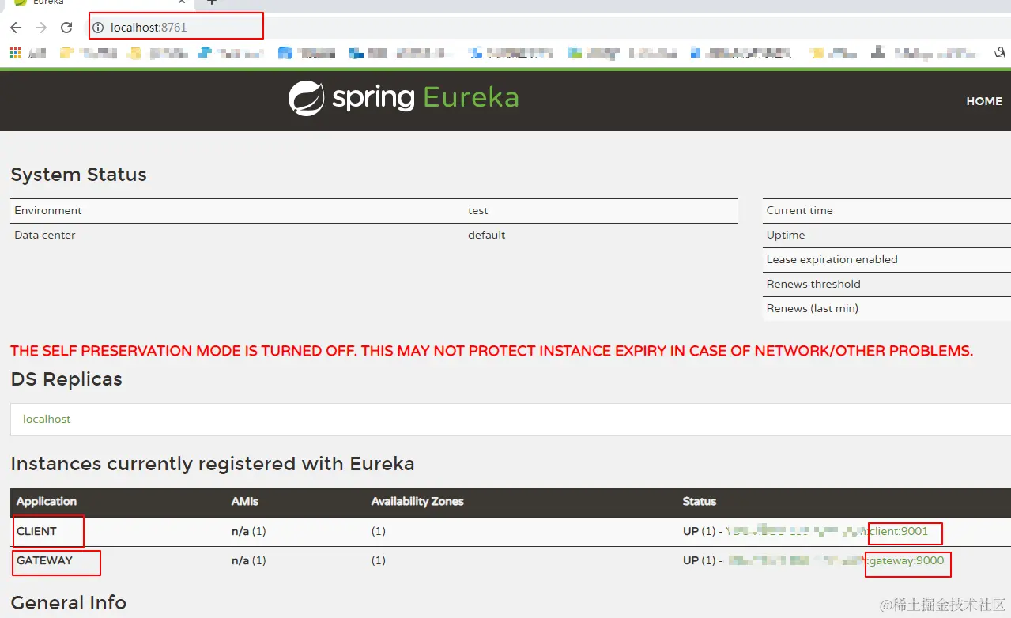Image resolution: width=1011 pixels, height=618 pixels.
Task: Select n/a (1) in the CLIENT row
Action: [248, 531]
